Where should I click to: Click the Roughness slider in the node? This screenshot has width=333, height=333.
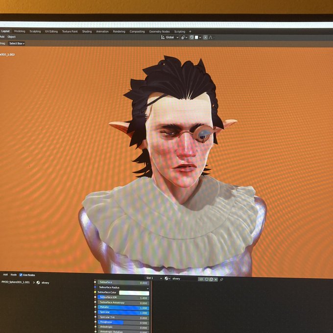pyautogui.click(x=123, y=322)
